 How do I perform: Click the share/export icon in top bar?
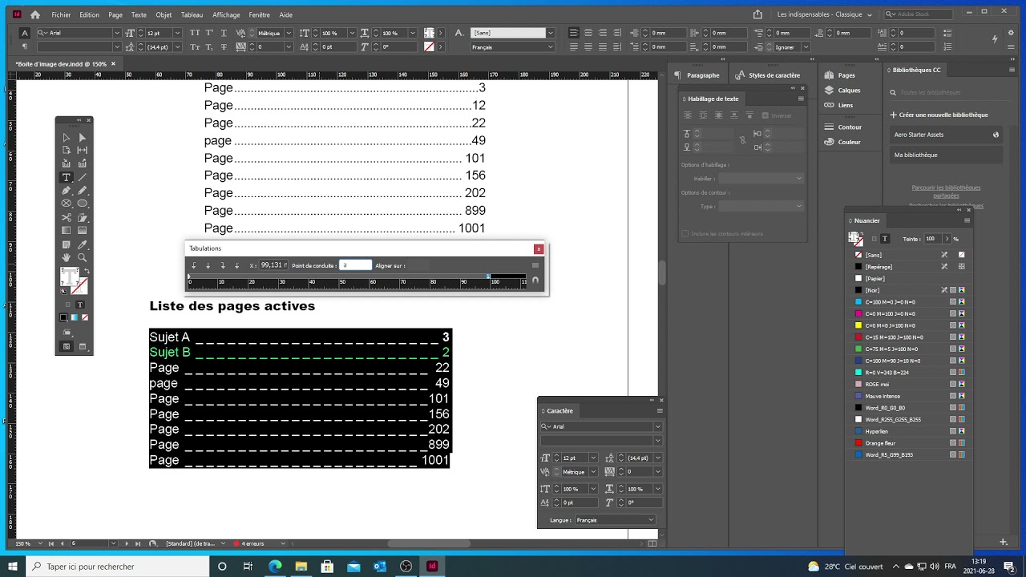(757, 14)
